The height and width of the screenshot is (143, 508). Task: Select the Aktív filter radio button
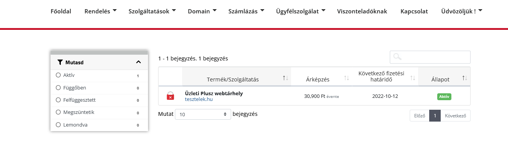[59, 75]
